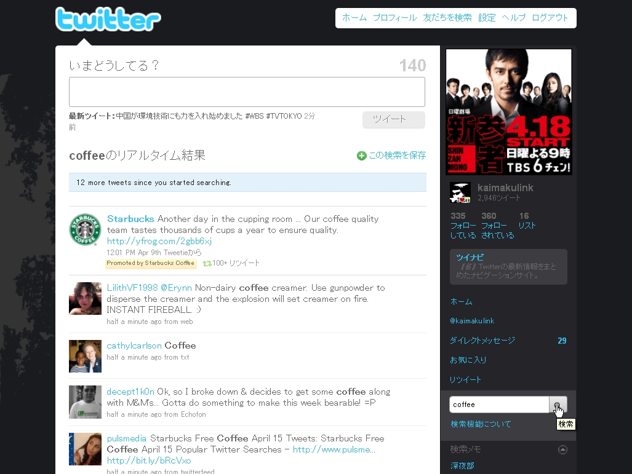
Task: Open 設定 in the top navigation
Action: tap(487, 18)
